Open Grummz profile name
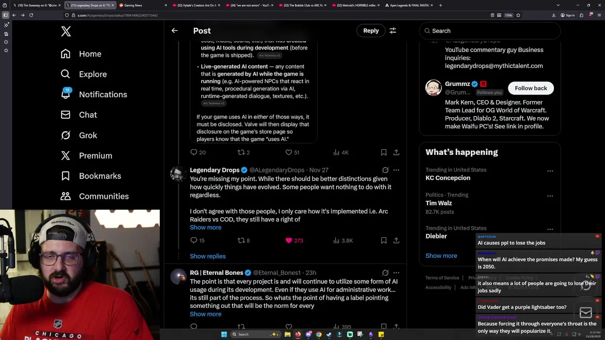This screenshot has height=340, width=605. pos(457,84)
